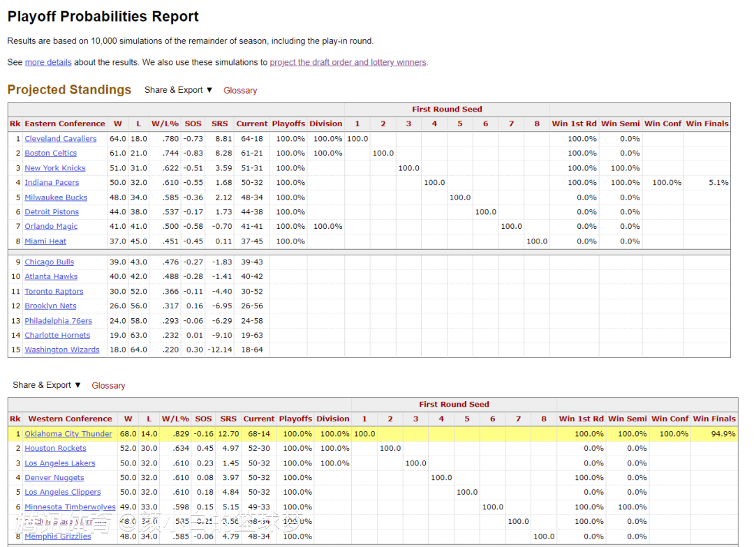Viewport: 754px width, 547px height.
Task: Sort Western table by Playoffs column
Action: [296, 419]
